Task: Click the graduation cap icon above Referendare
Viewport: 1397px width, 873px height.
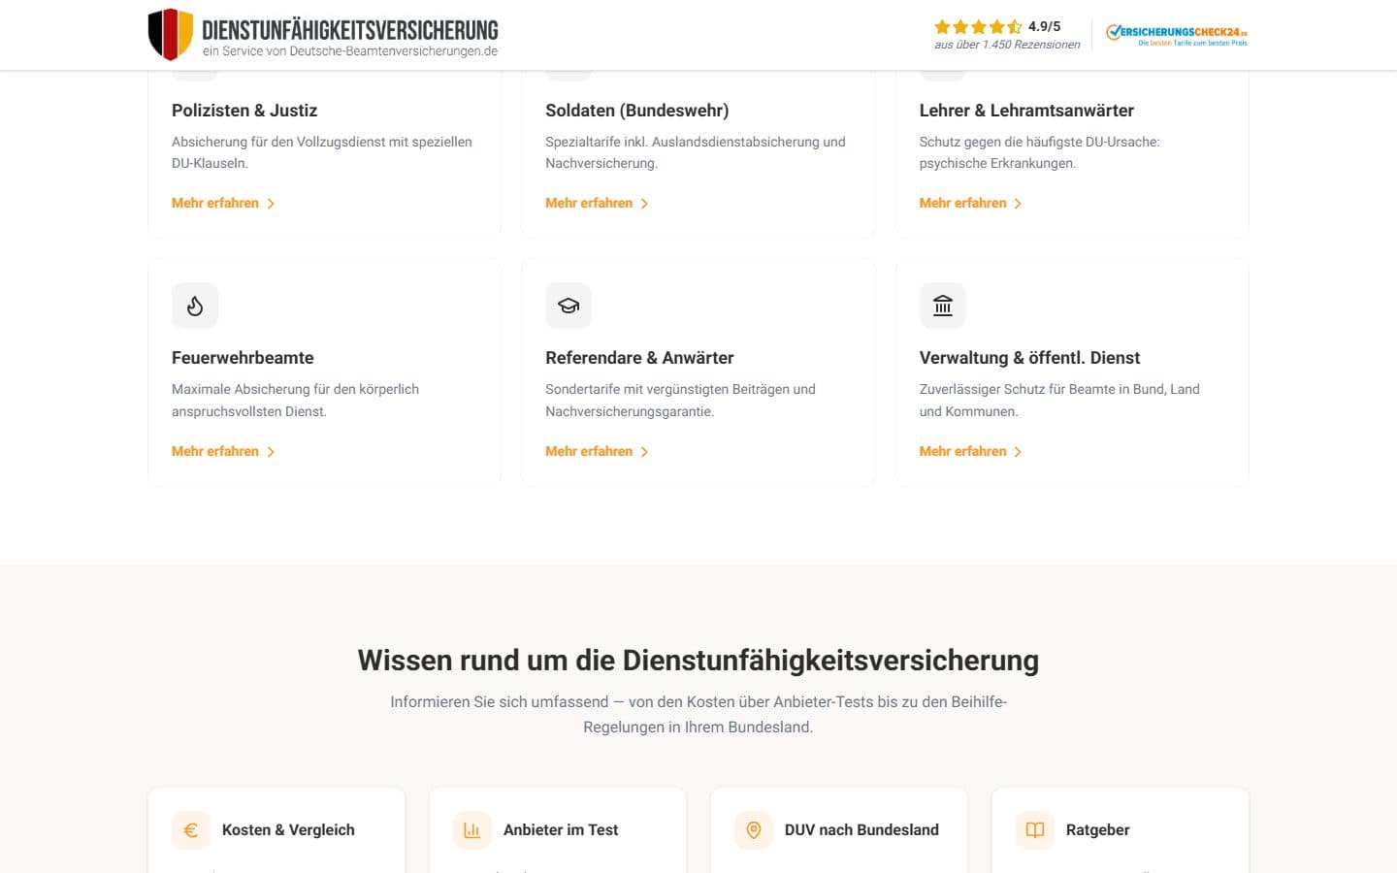Action: [x=569, y=307]
